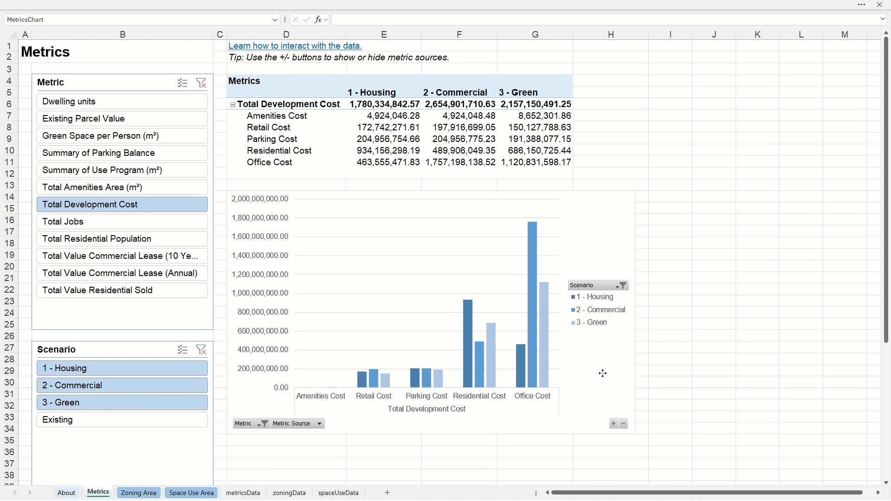Select Summary of Use Program metric
The width and height of the screenshot is (891, 501).
point(123,170)
